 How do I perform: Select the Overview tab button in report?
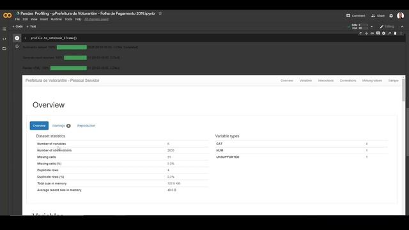tap(39, 126)
